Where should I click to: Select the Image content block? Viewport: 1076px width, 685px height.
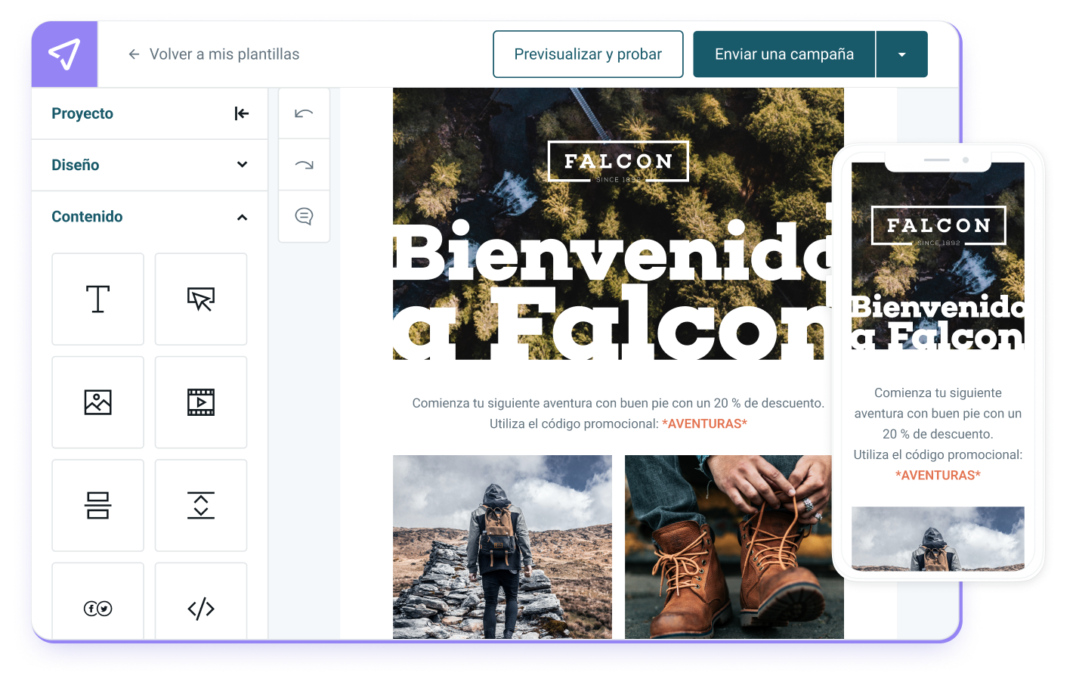(98, 402)
